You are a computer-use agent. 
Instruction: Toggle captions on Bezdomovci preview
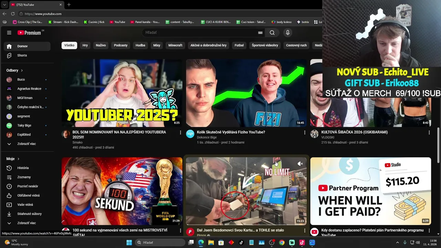click(x=300, y=175)
